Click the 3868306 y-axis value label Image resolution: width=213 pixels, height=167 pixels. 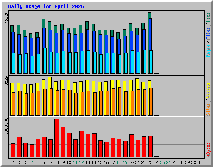coord(6,127)
